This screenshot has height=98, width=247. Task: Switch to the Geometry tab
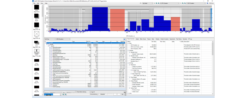tap(185, 39)
